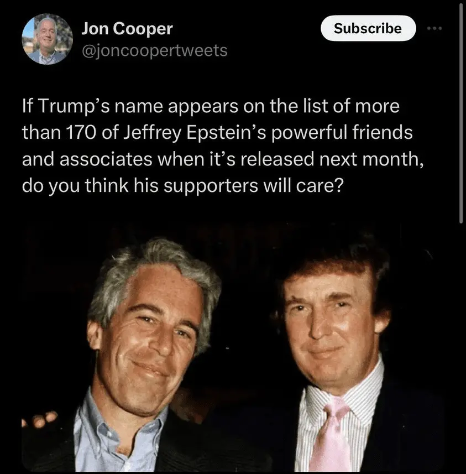This screenshot has height=474, width=466.
Task: Click the tweet line starting "If Trump's name"
Action: (211, 106)
